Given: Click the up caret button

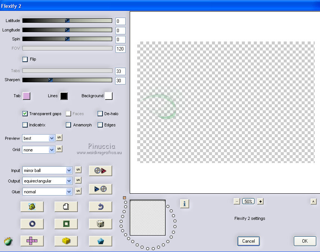Looking at the screenshot, I should (314, 202).
